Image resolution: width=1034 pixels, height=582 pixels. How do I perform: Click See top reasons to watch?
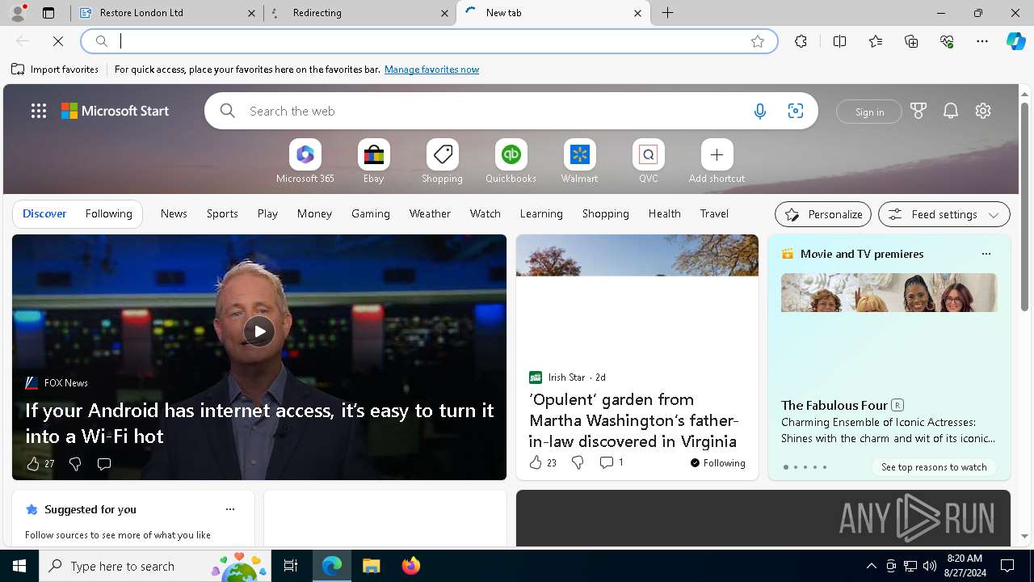coord(934,466)
